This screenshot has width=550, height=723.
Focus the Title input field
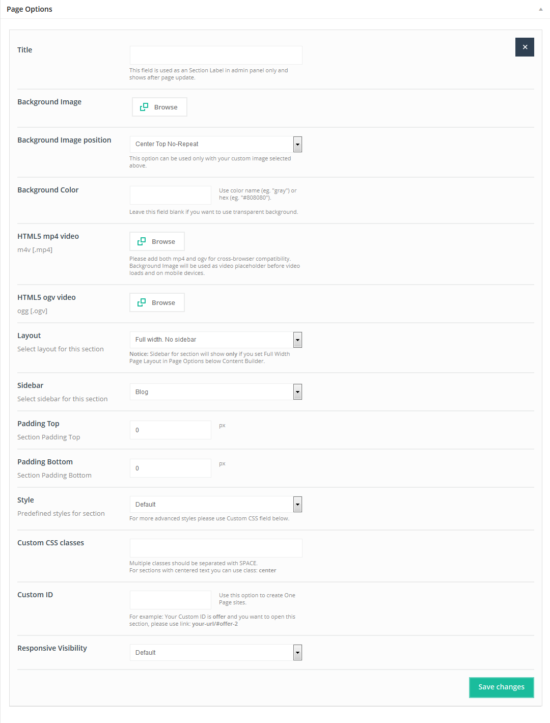[x=216, y=55]
